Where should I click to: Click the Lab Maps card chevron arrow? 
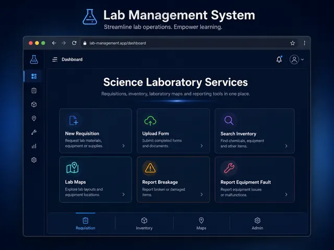pos(124,194)
